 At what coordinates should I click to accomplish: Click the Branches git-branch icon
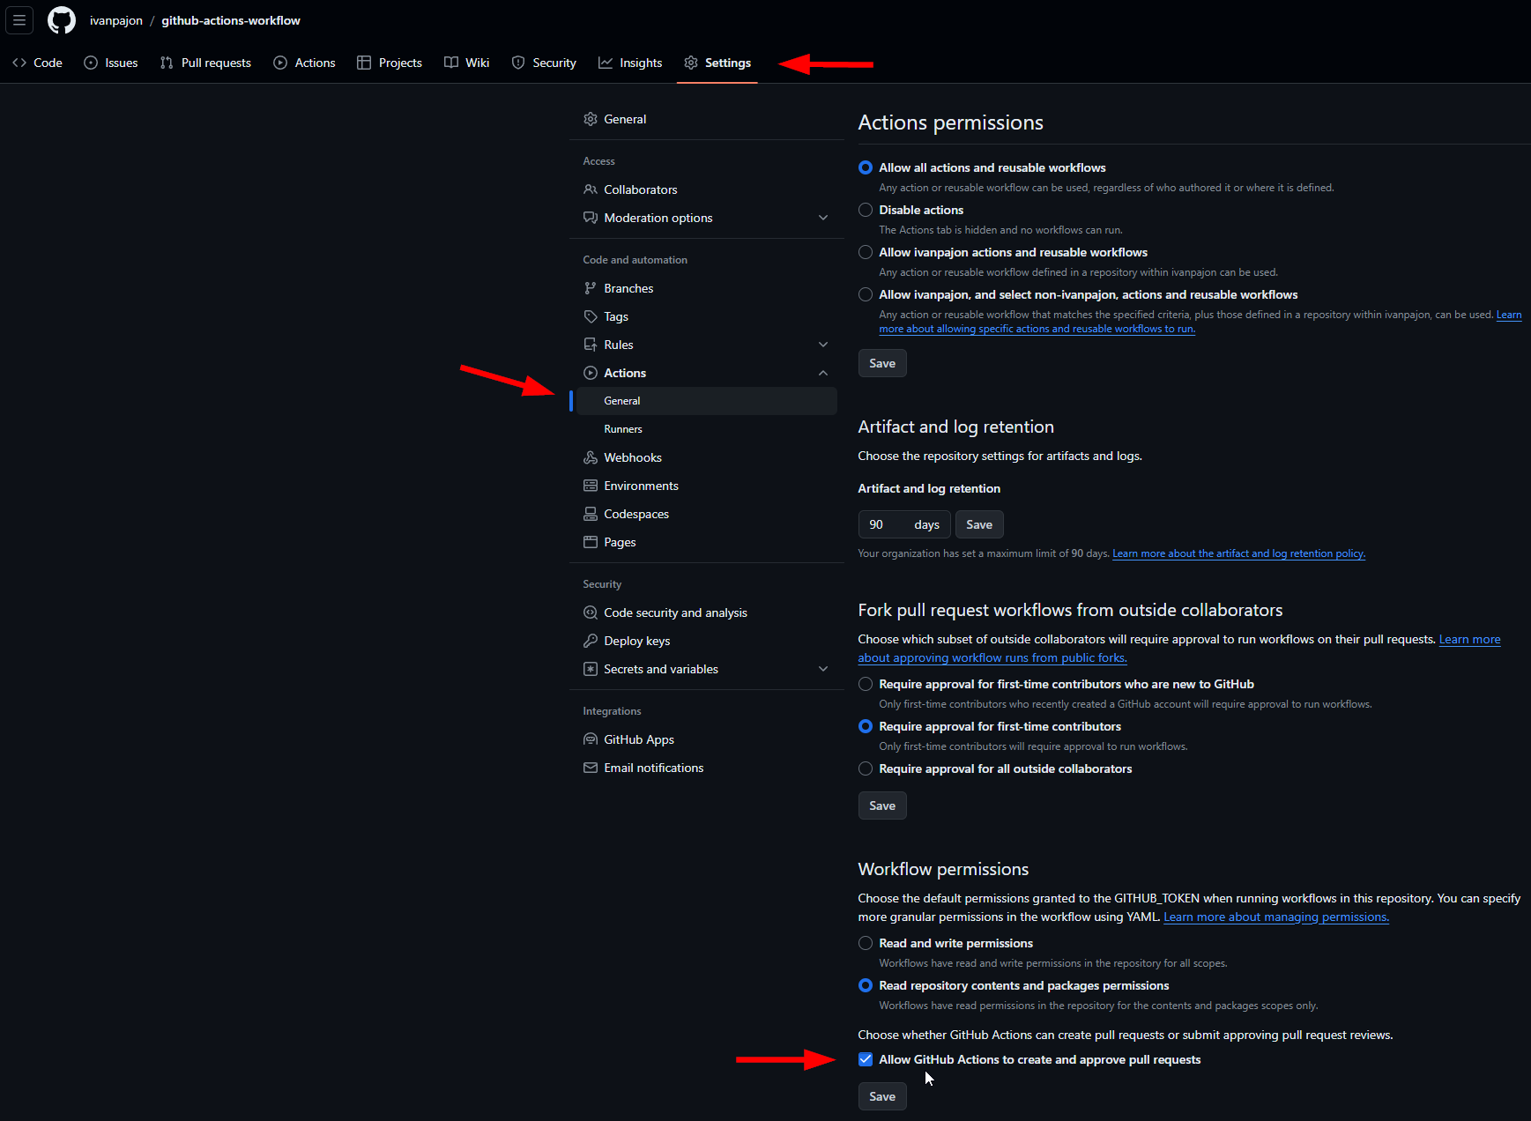[x=591, y=288]
